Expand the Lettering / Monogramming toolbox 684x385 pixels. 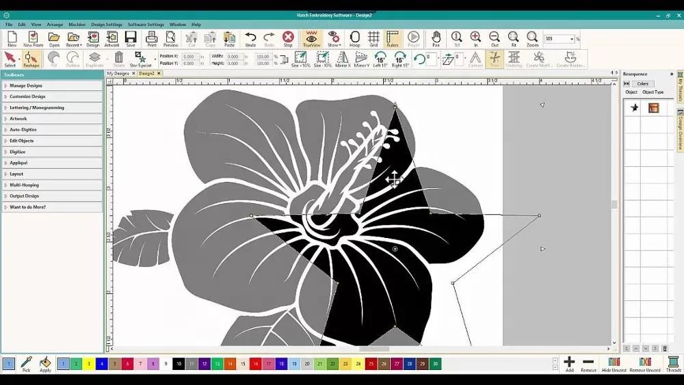[x=52, y=107]
